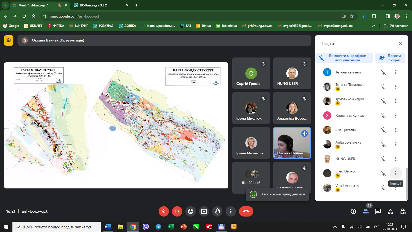
Task: Click the present screen button
Action: click(204, 211)
